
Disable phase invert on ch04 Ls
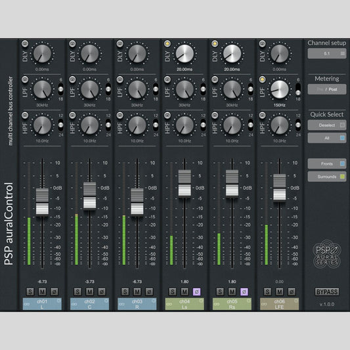196,292
